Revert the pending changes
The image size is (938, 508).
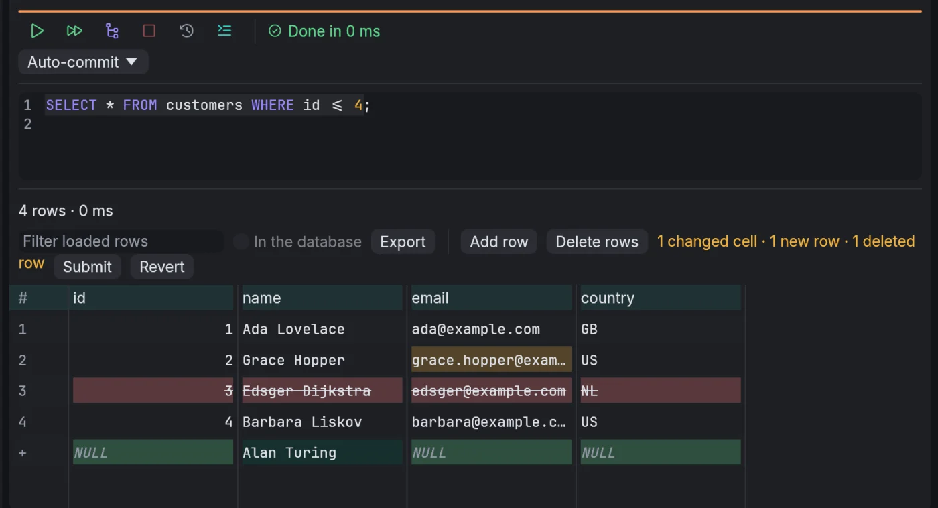point(162,267)
